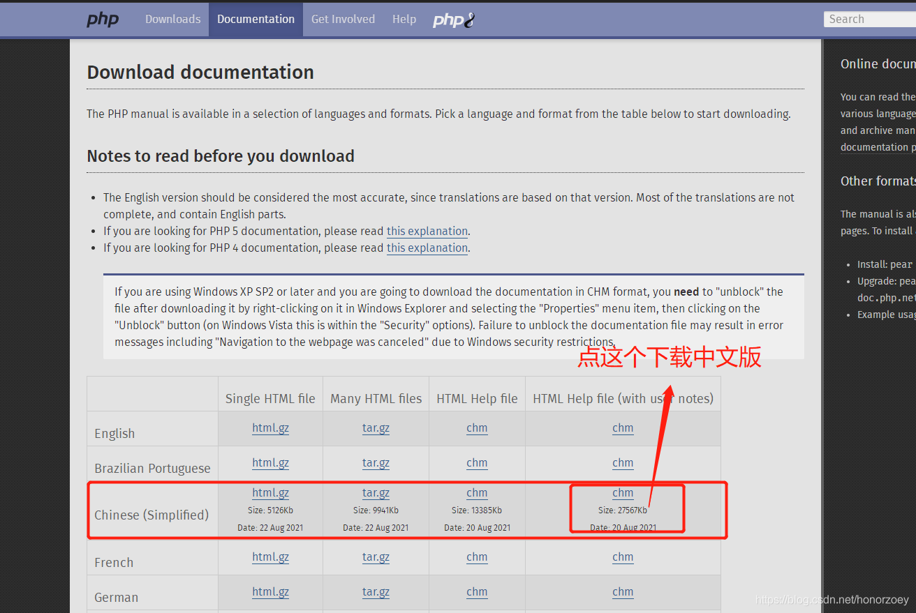This screenshot has height=613, width=916.
Task: Click 'English' row label
Action: [x=114, y=434]
